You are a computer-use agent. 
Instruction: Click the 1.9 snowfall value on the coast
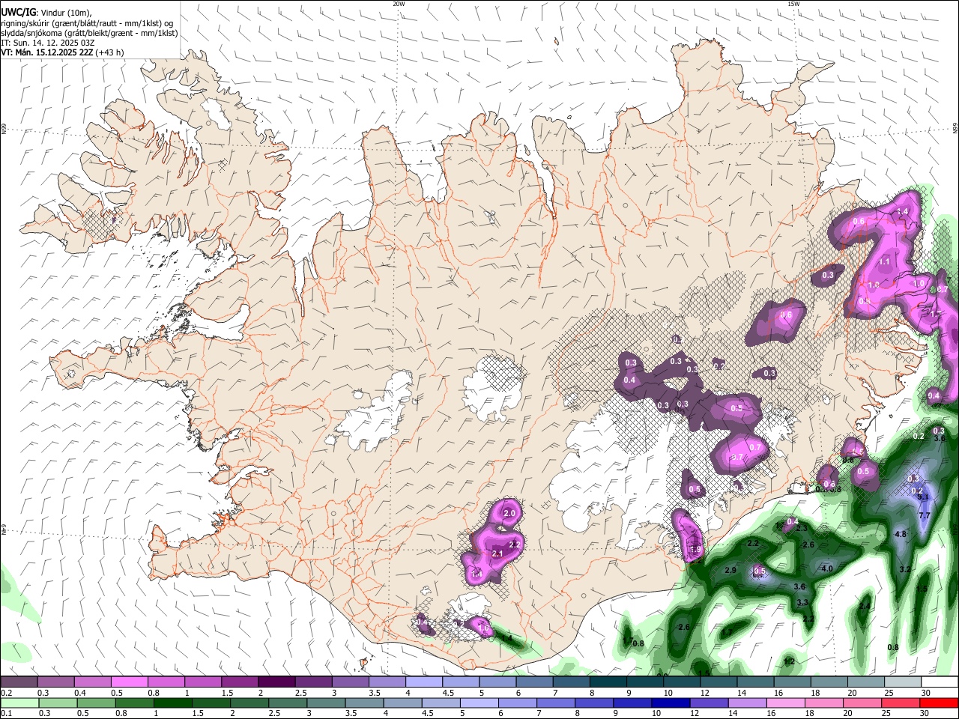(695, 550)
